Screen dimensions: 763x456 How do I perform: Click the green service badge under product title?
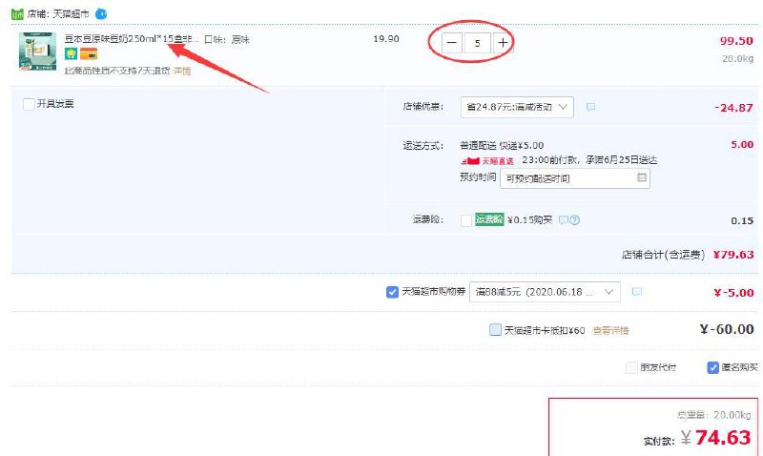(x=71, y=53)
